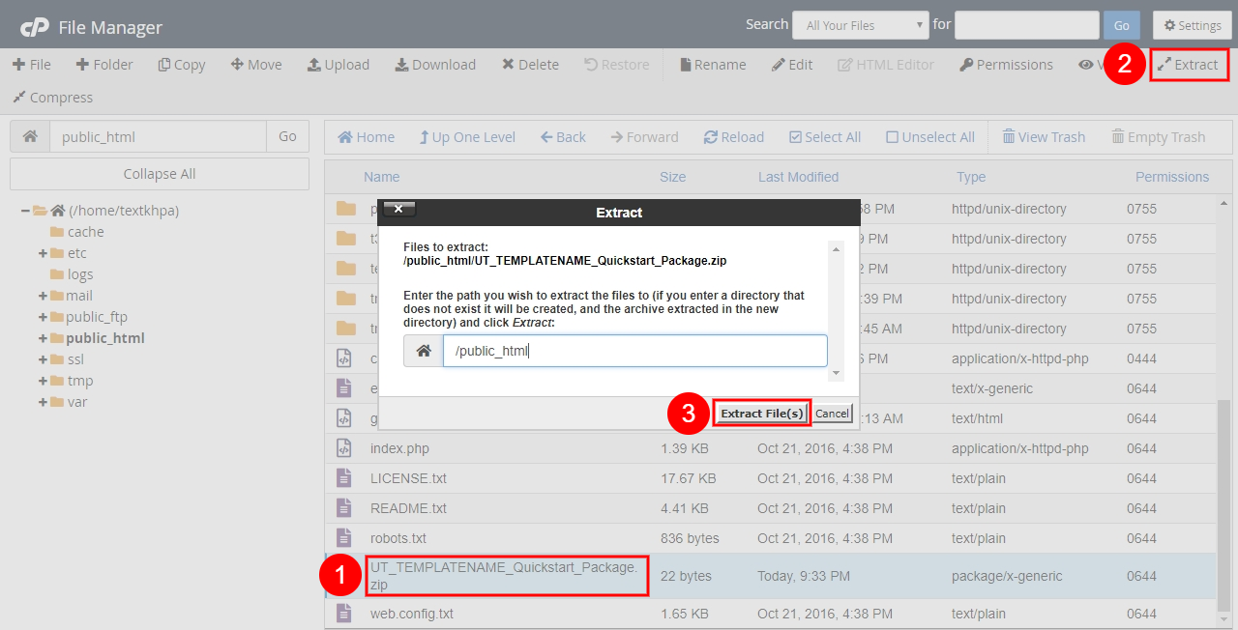Open View Trash
The height and width of the screenshot is (630, 1238).
pyautogui.click(x=1044, y=137)
